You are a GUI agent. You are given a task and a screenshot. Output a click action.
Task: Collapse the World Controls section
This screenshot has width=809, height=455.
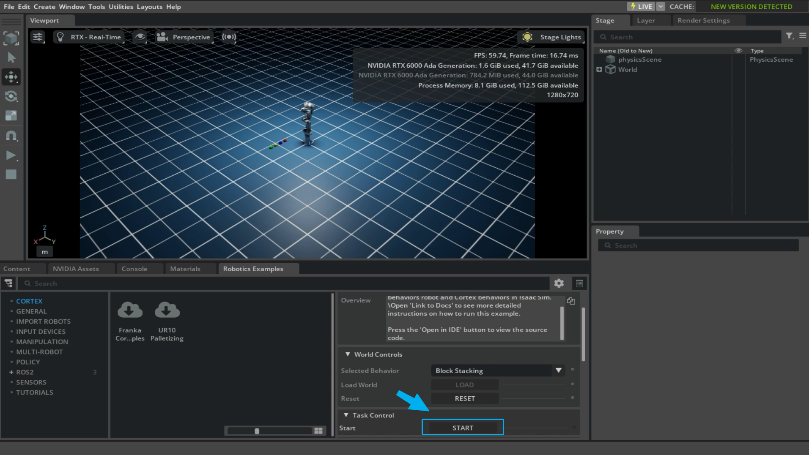point(348,354)
